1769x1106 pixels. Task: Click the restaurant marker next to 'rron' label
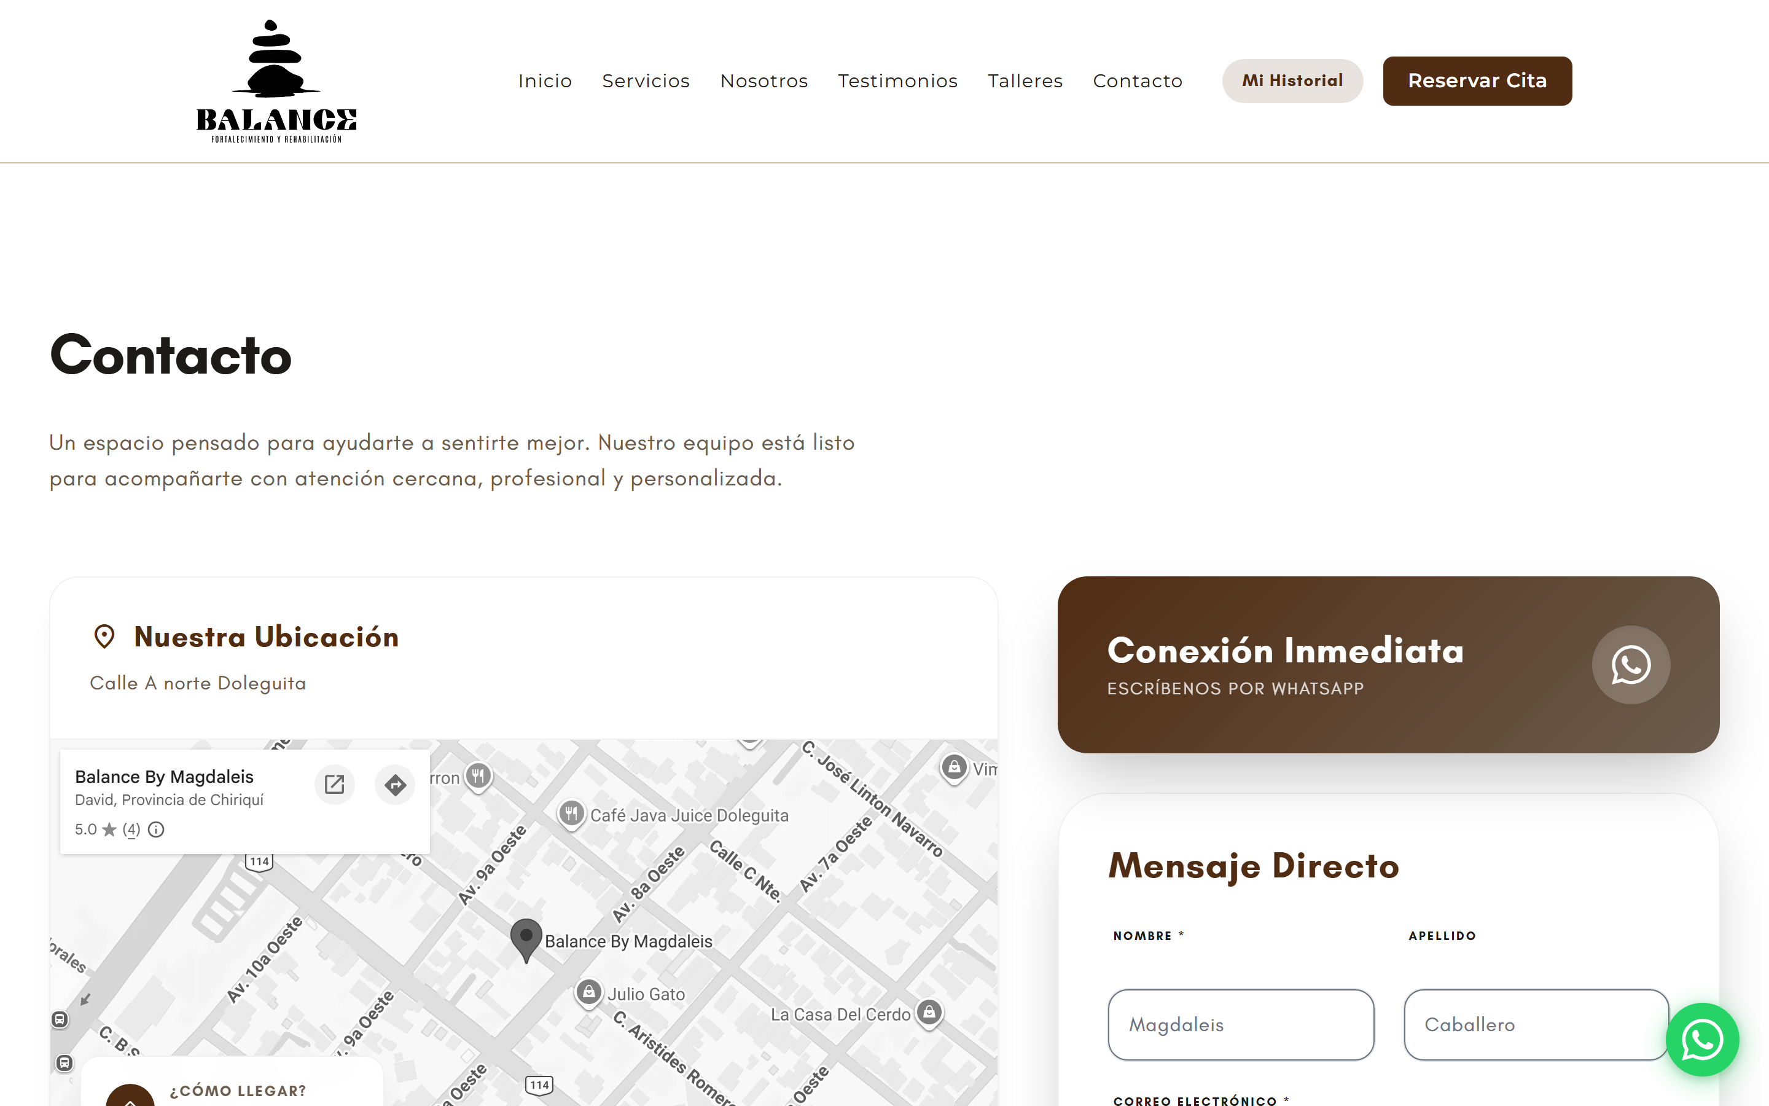(478, 776)
